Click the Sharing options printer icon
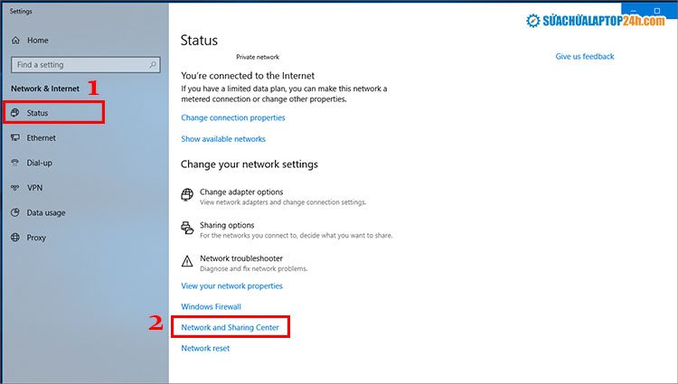678x384 pixels. (x=187, y=229)
